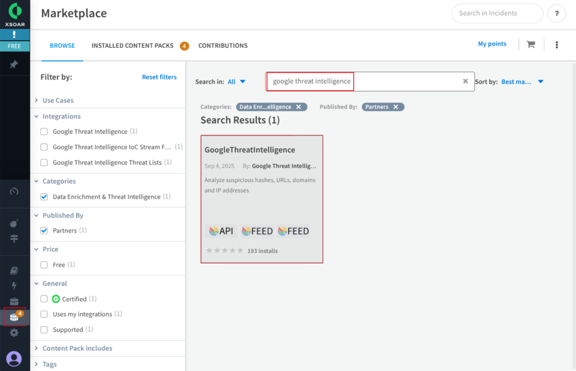Click the help question mark icon
Viewport: 576px width, 371px height.
557,13
